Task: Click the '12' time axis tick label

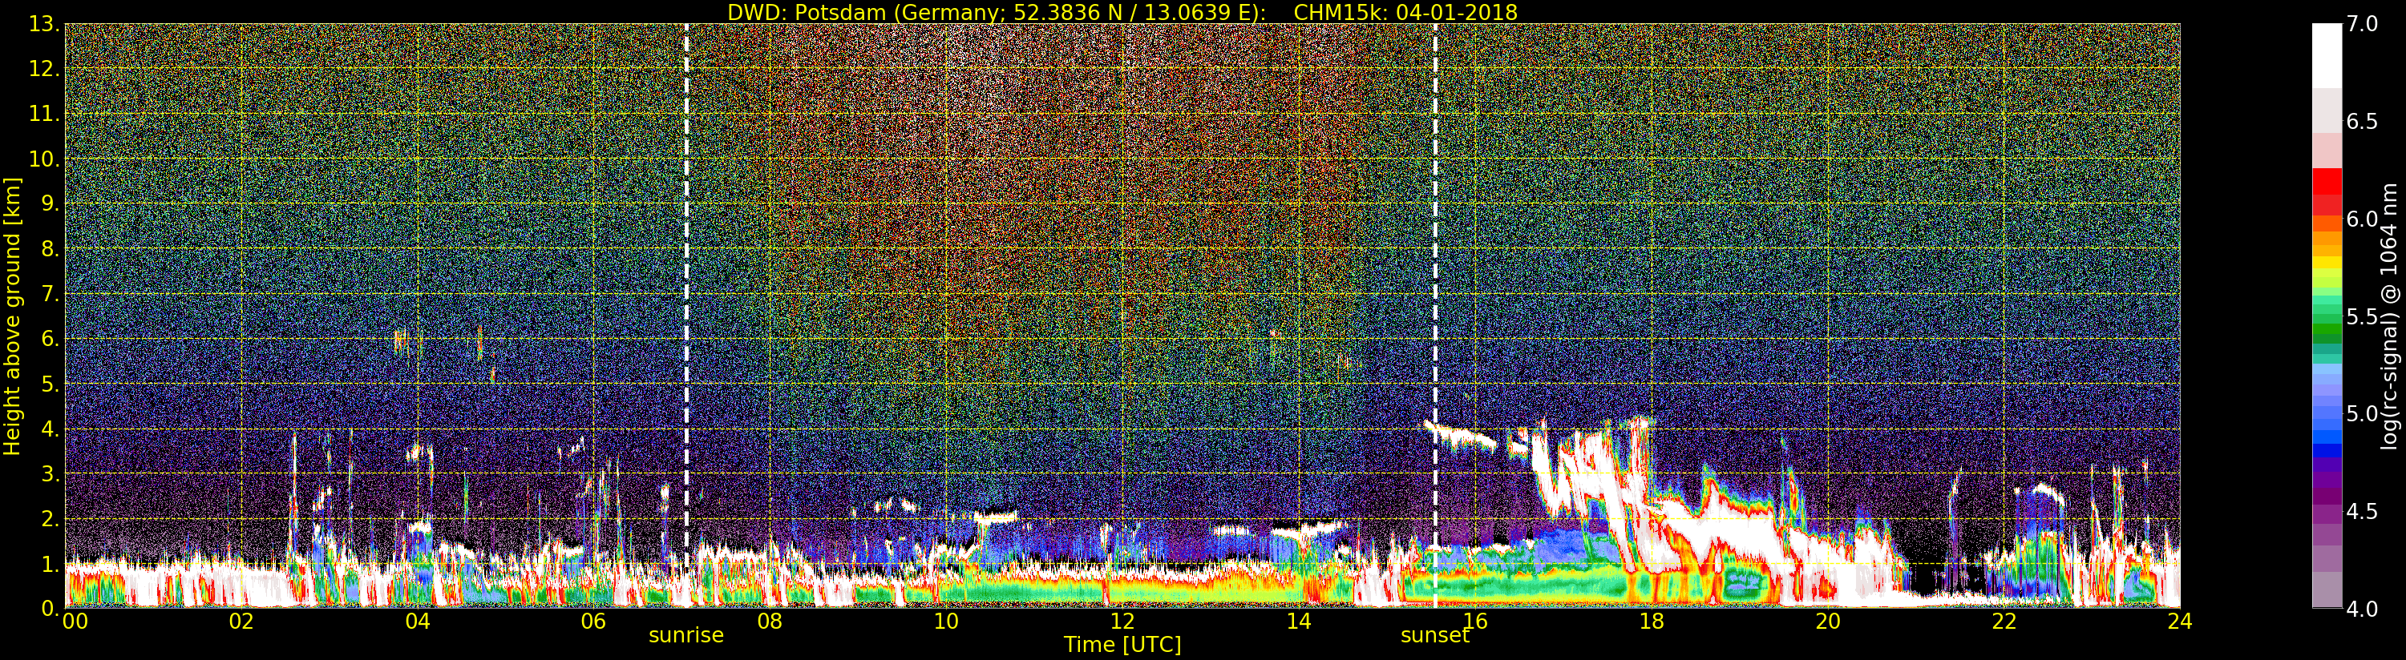Action: 1122,622
